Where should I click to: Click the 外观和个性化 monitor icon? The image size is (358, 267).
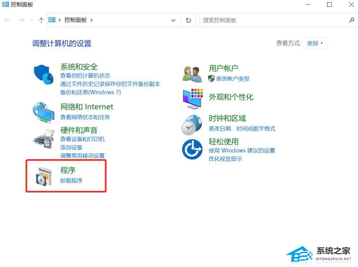pyautogui.click(x=193, y=98)
